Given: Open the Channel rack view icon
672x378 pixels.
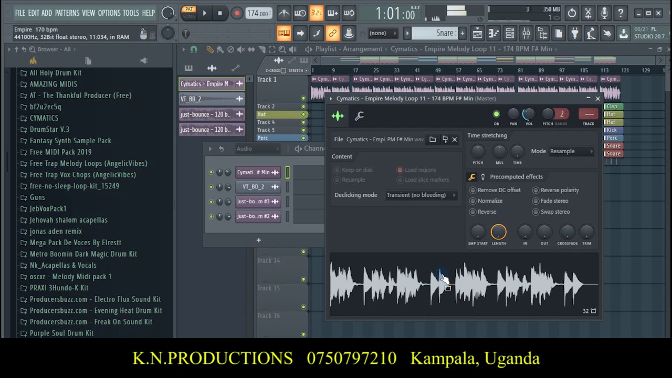Looking at the screenshot, I should coord(510,34).
